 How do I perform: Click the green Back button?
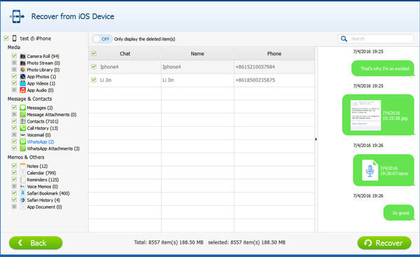[x=36, y=243]
